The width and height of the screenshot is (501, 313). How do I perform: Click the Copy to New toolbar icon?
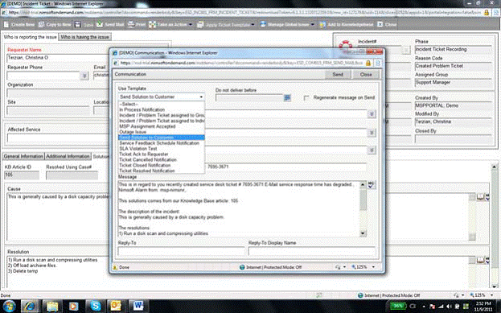(x=42, y=24)
